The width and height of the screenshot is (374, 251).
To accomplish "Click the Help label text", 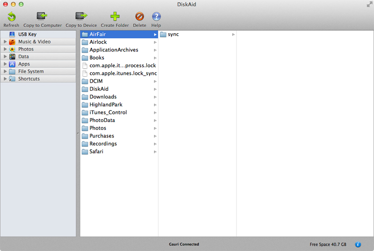I will [x=156, y=25].
